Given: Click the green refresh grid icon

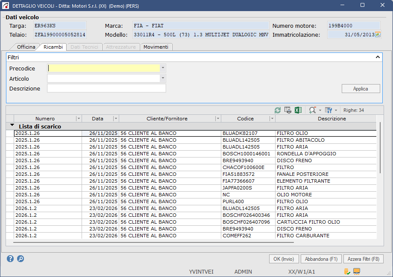Looking at the screenshot, I should click(278, 110).
